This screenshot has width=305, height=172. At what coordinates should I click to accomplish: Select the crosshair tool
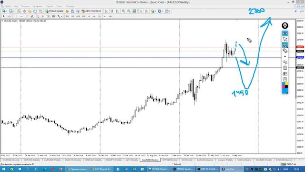pyautogui.click(x=9, y=16)
